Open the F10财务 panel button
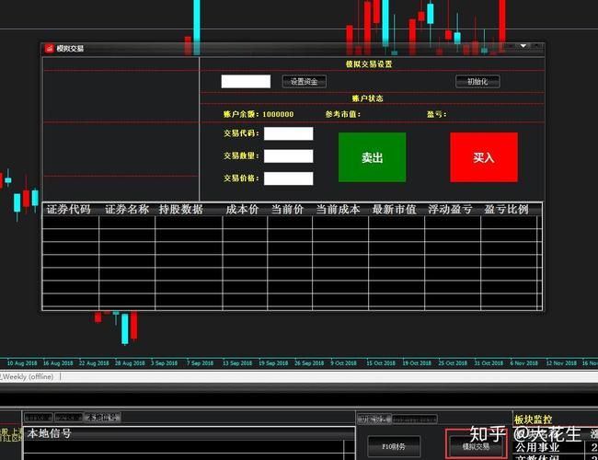Image resolution: width=598 pixels, height=460 pixels. (x=395, y=446)
